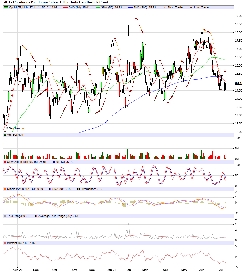Click the SMA (50) green line legend
The height and width of the screenshot is (278, 245).
[x=98, y=7]
